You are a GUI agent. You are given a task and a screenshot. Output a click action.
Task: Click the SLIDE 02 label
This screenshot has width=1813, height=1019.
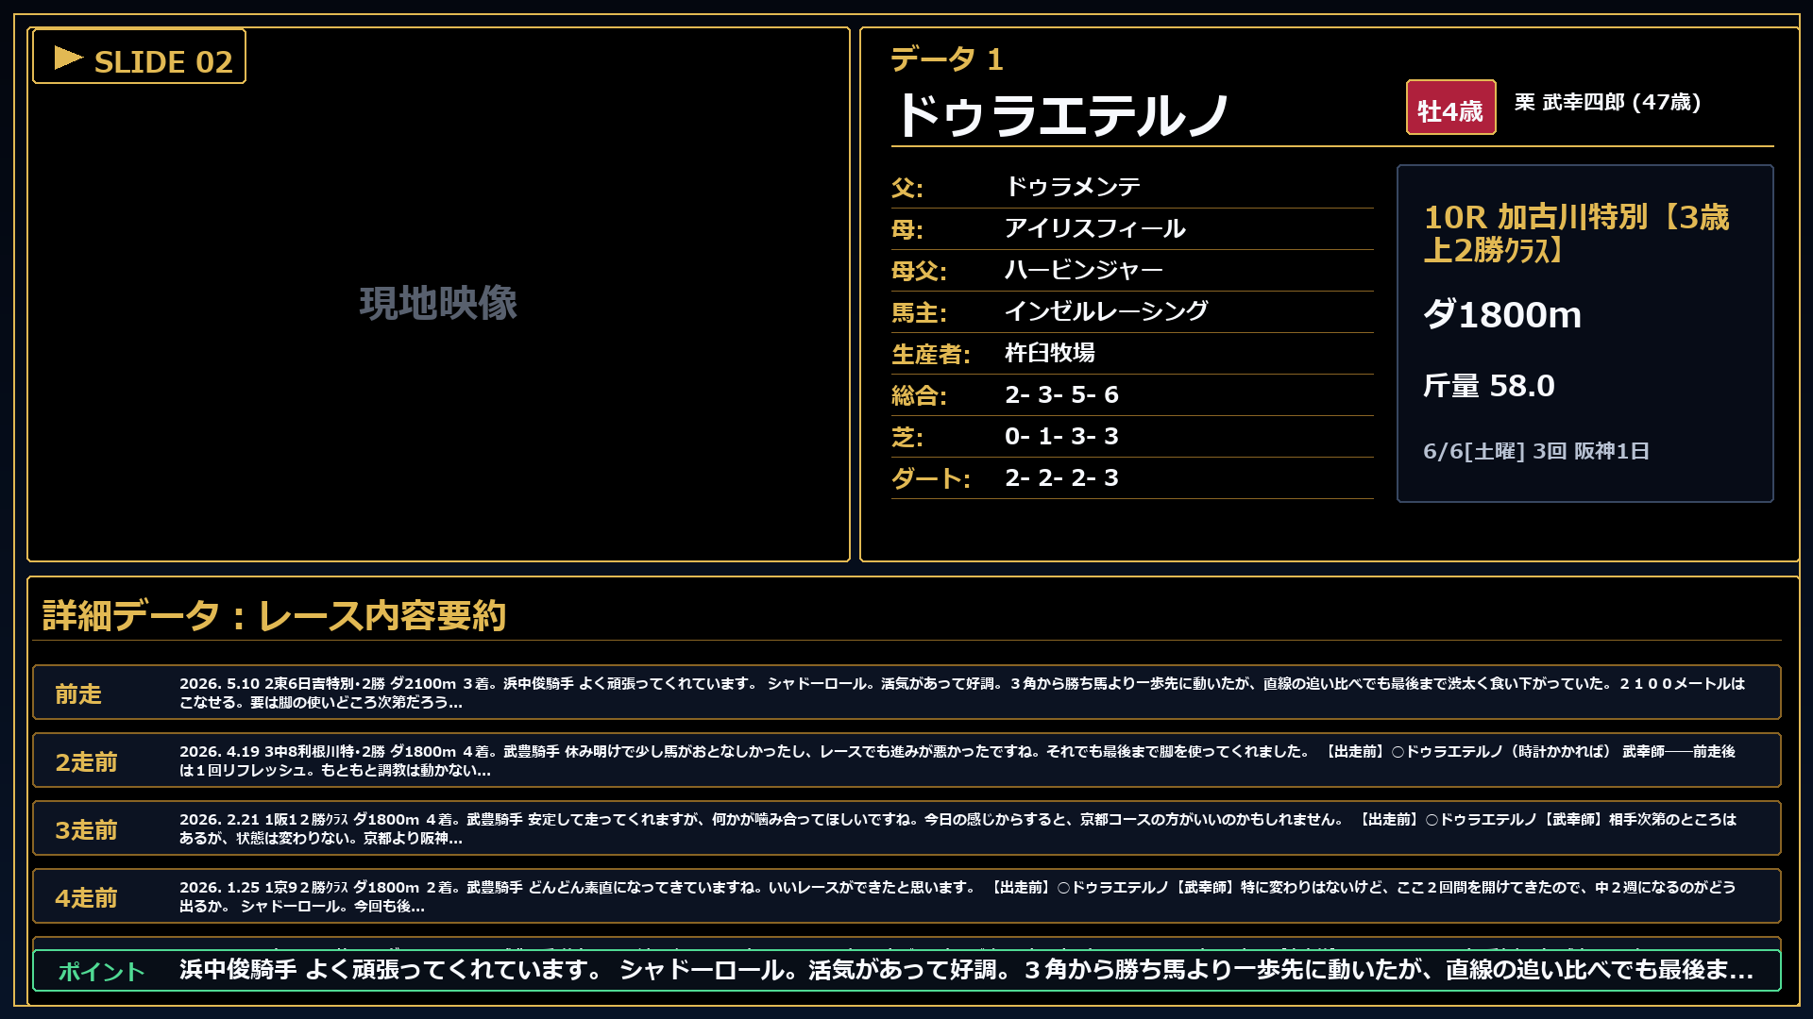tap(163, 62)
